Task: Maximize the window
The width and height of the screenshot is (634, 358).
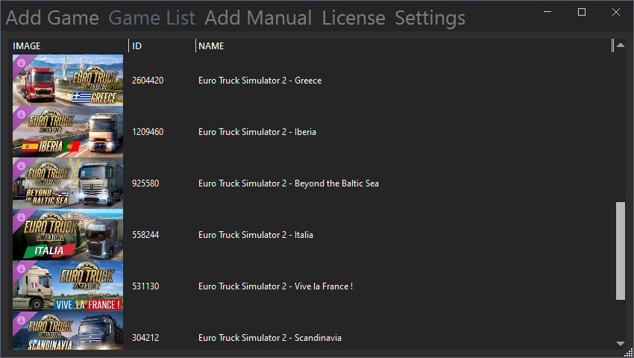Action: (x=582, y=12)
